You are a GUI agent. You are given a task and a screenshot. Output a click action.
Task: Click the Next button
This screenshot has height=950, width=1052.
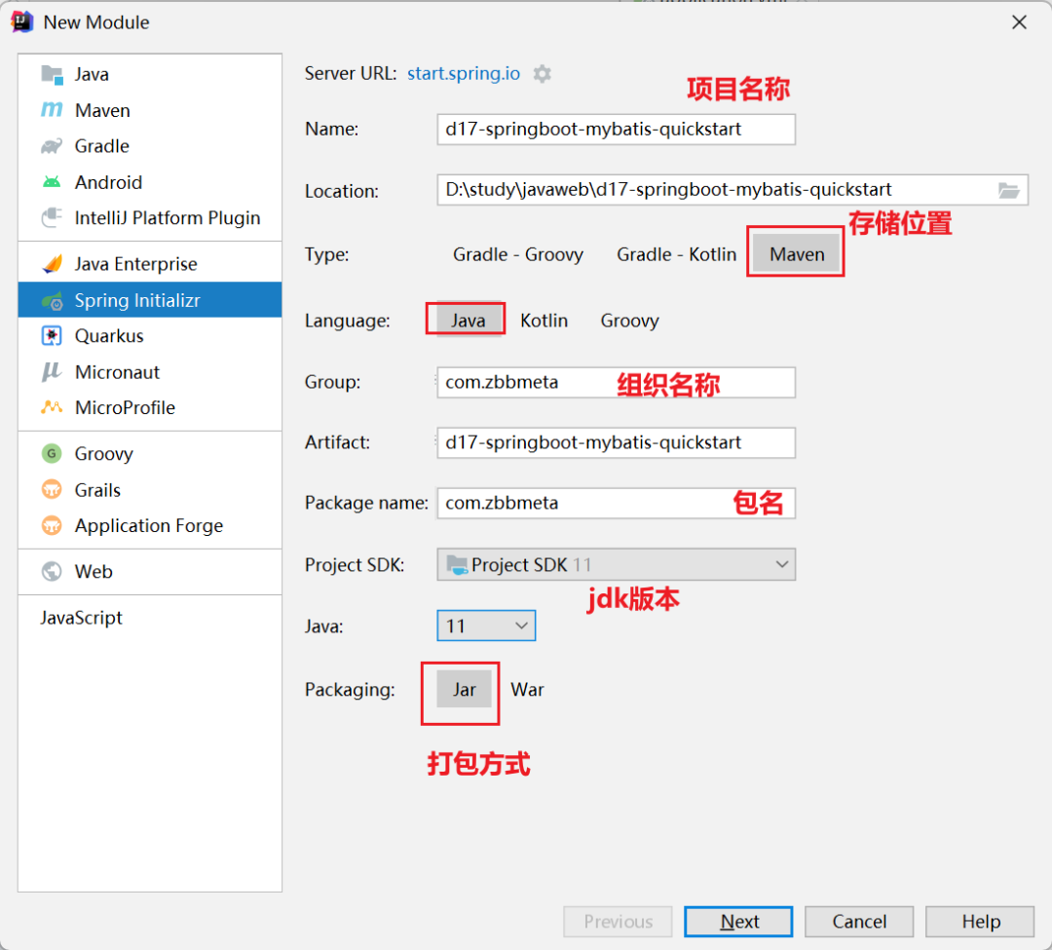pyautogui.click(x=738, y=922)
